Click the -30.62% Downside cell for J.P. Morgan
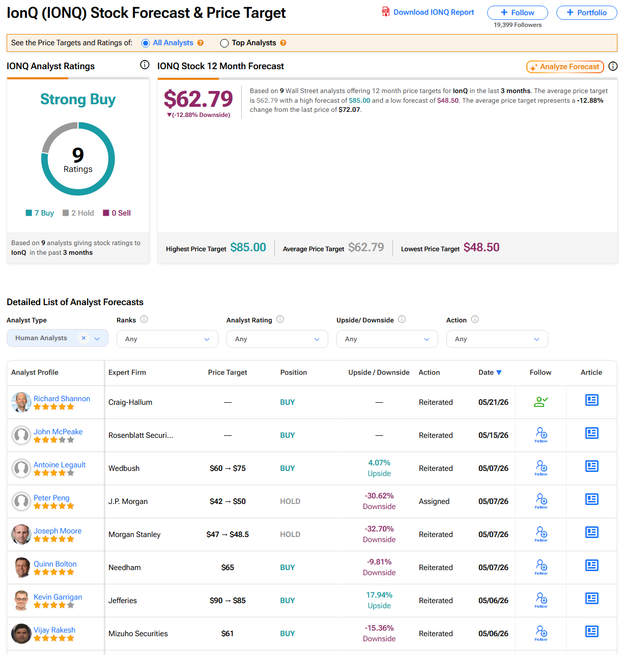The height and width of the screenshot is (655, 622). click(379, 501)
